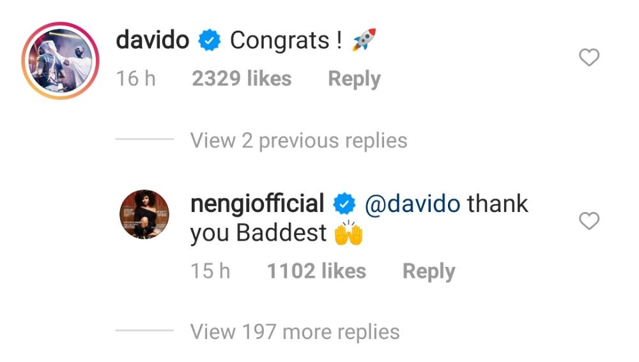Expand View 2 previous replies
Screen dimensions: 639x362
click(298, 140)
